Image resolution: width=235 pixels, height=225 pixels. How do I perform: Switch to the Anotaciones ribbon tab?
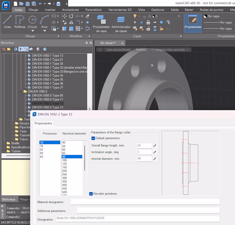[x=70, y=10]
